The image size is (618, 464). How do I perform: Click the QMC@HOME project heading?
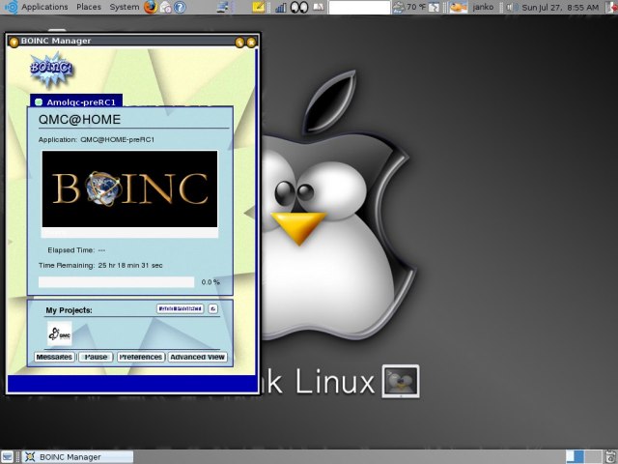[79, 120]
